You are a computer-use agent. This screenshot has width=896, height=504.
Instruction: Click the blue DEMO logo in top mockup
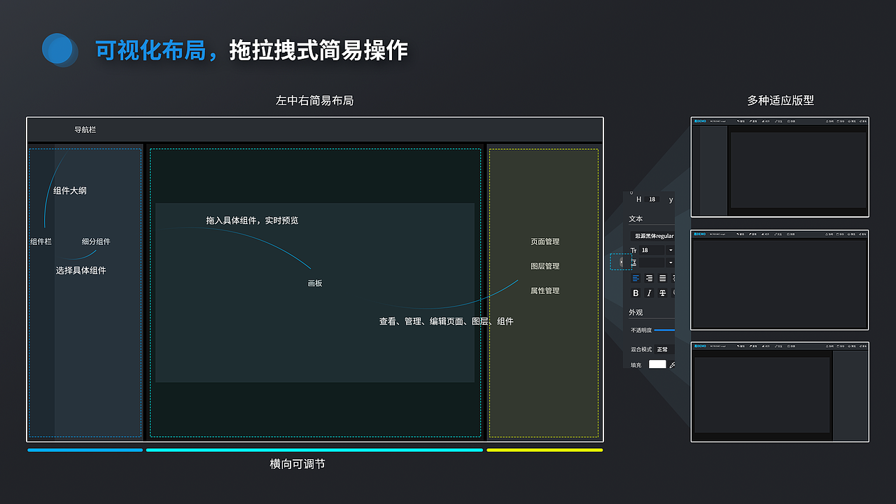[x=700, y=121]
